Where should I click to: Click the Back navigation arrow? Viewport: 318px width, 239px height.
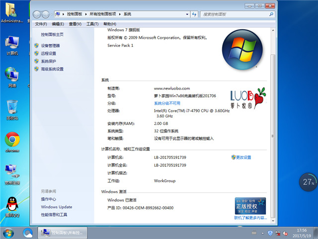click(x=37, y=14)
